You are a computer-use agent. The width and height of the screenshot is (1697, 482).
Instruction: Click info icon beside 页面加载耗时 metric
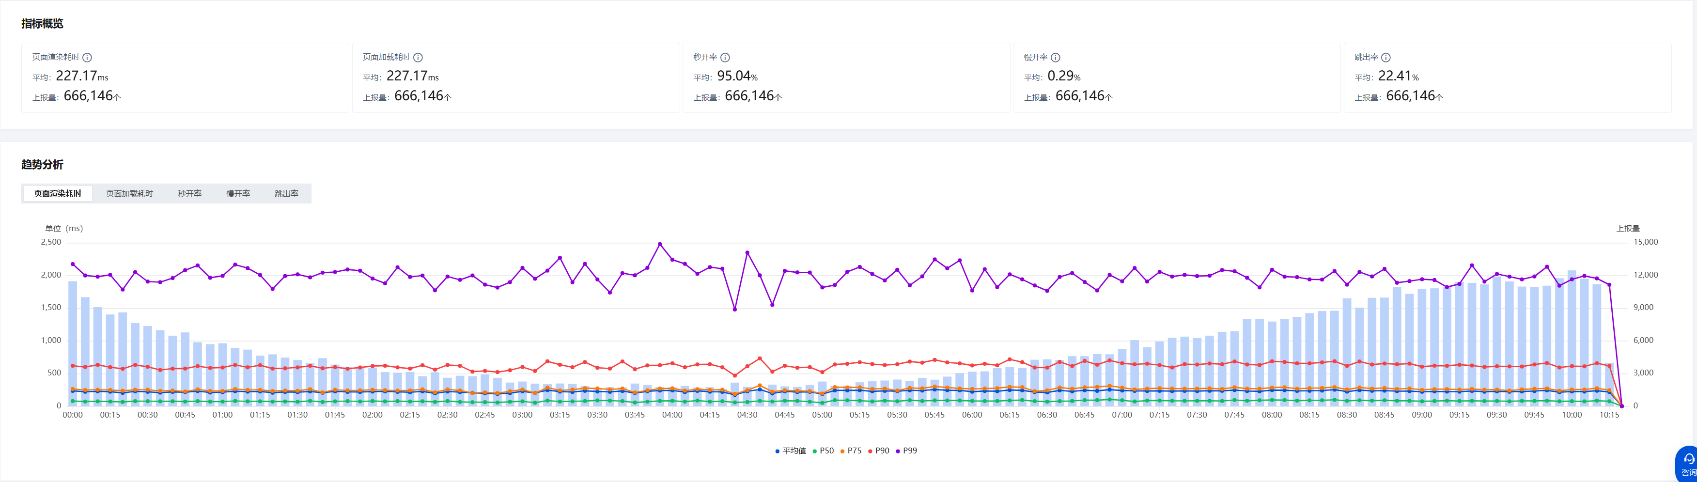pos(418,58)
